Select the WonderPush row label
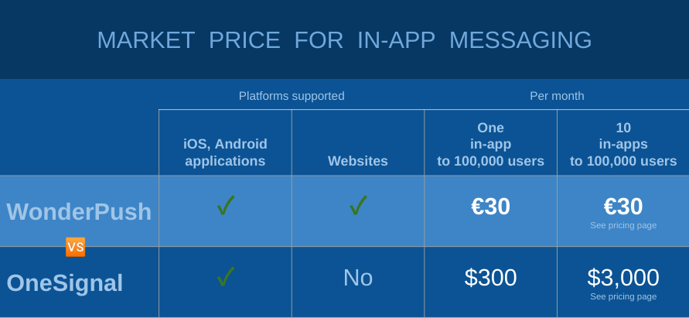Viewport: 689px width, 318px height. tap(79, 211)
